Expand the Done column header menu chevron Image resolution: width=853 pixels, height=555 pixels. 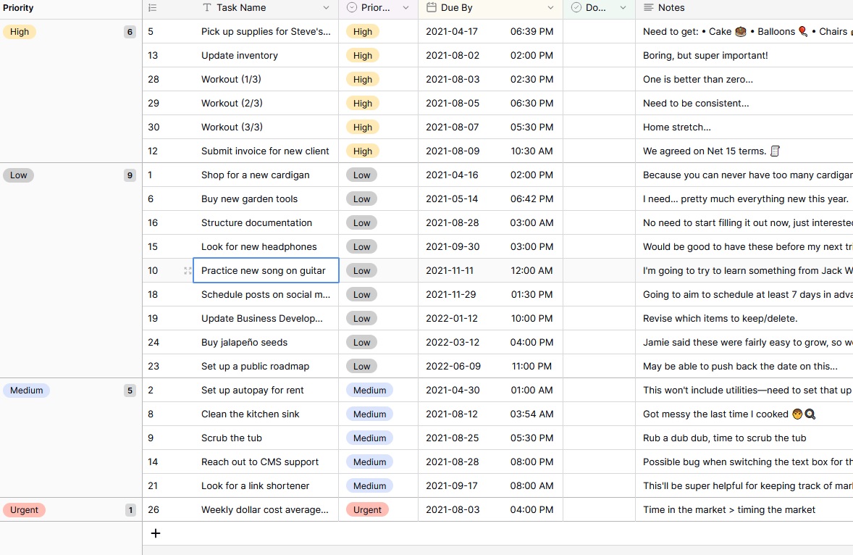(x=623, y=8)
